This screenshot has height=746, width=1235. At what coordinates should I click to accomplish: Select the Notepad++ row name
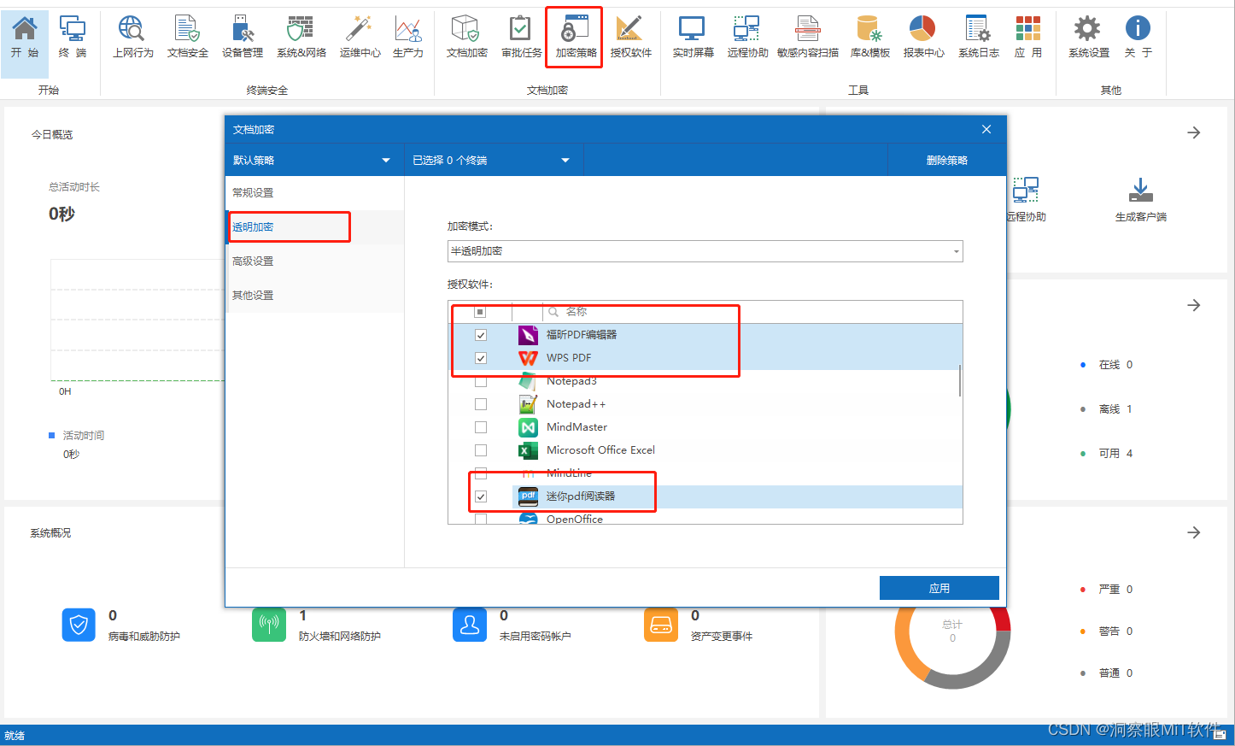(577, 404)
